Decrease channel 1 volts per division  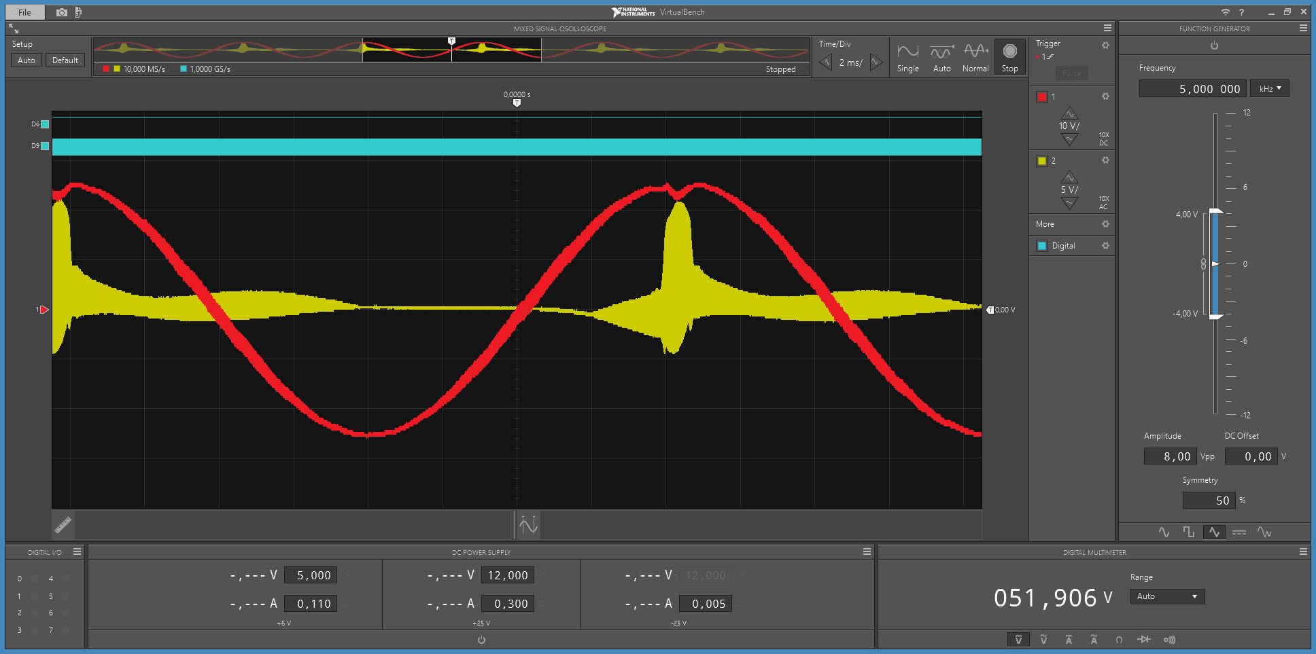(x=1069, y=139)
